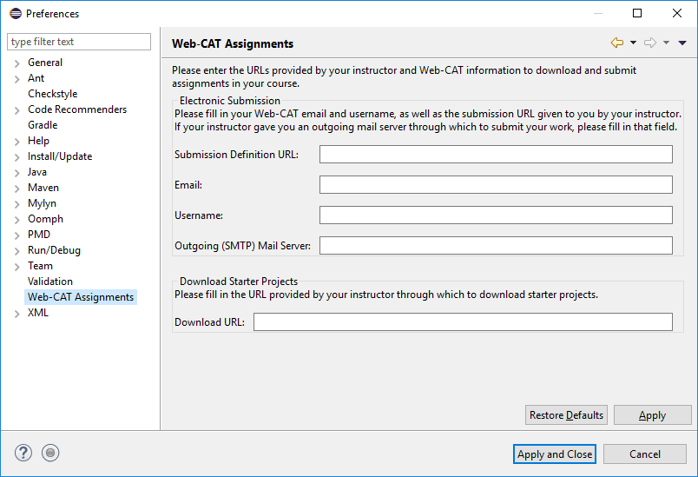This screenshot has height=477, width=698.
Task: Click the back navigation arrow icon
Action: 617,43
